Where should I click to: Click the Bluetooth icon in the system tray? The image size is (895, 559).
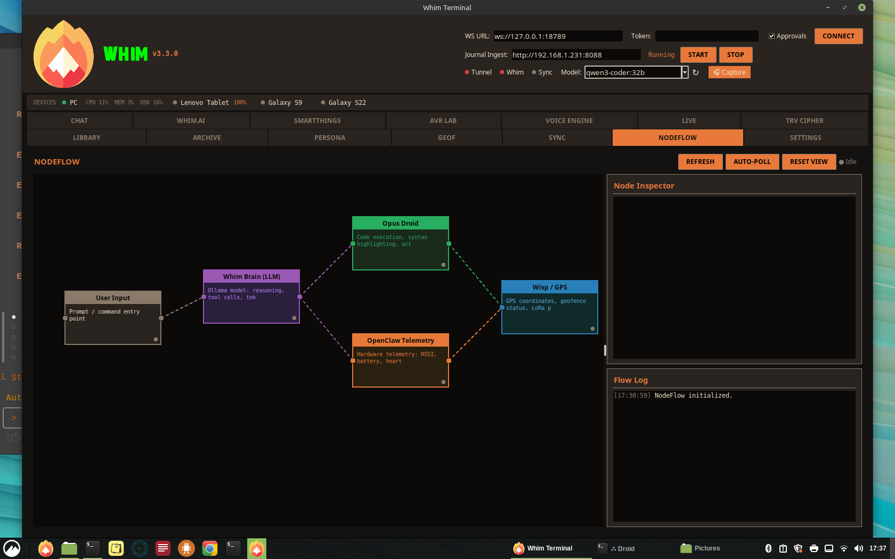click(769, 548)
